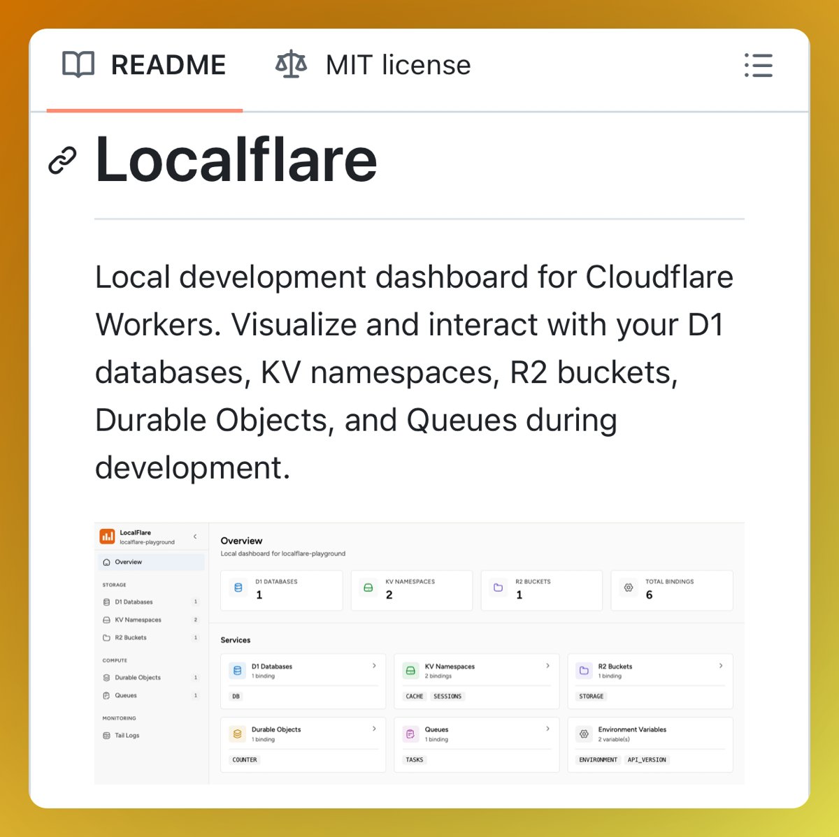Image resolution: width=839 pixels, height=837 pixels.
Task: Click the D1 Databases sidebar icon
Action: coord(106,602)
